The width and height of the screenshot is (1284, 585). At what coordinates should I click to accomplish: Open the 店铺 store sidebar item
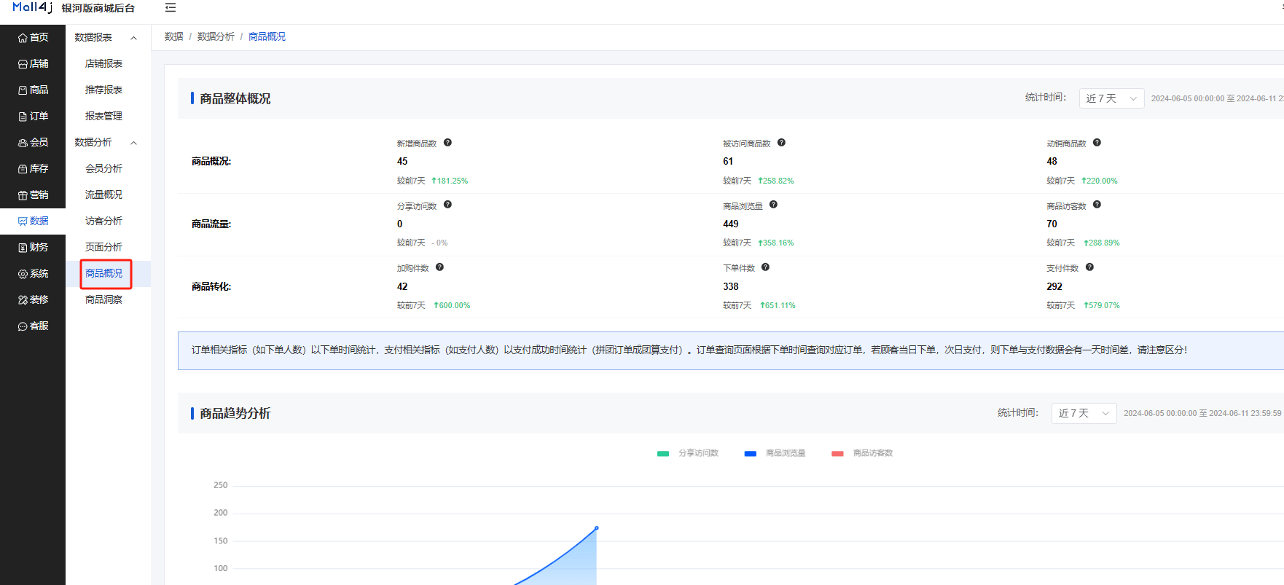pos(33,63)
